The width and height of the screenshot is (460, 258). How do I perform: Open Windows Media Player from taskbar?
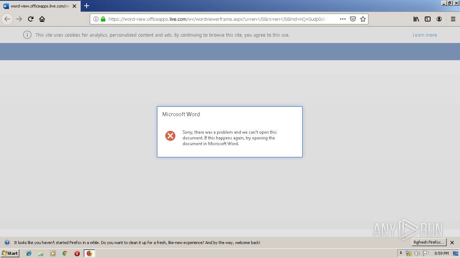[53, 253]
